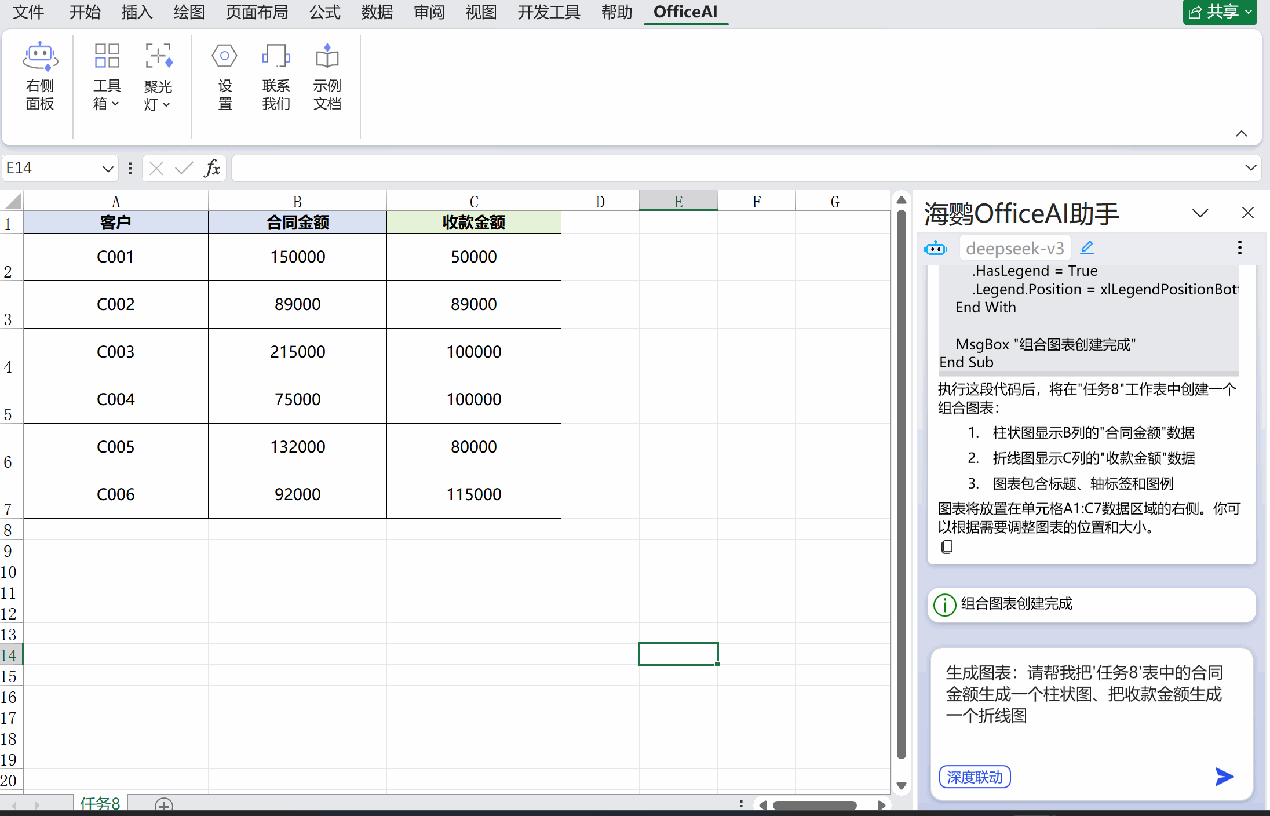Click the 聚光灯 spotlight icon
Viewport: 1270px width, 816px height.
[x=158, y=57]
